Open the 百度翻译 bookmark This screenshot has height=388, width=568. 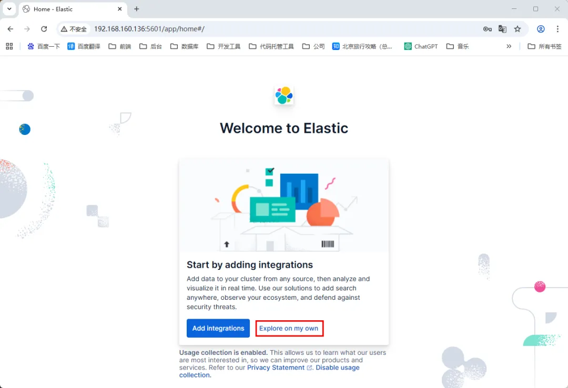[x=84, y=46]
